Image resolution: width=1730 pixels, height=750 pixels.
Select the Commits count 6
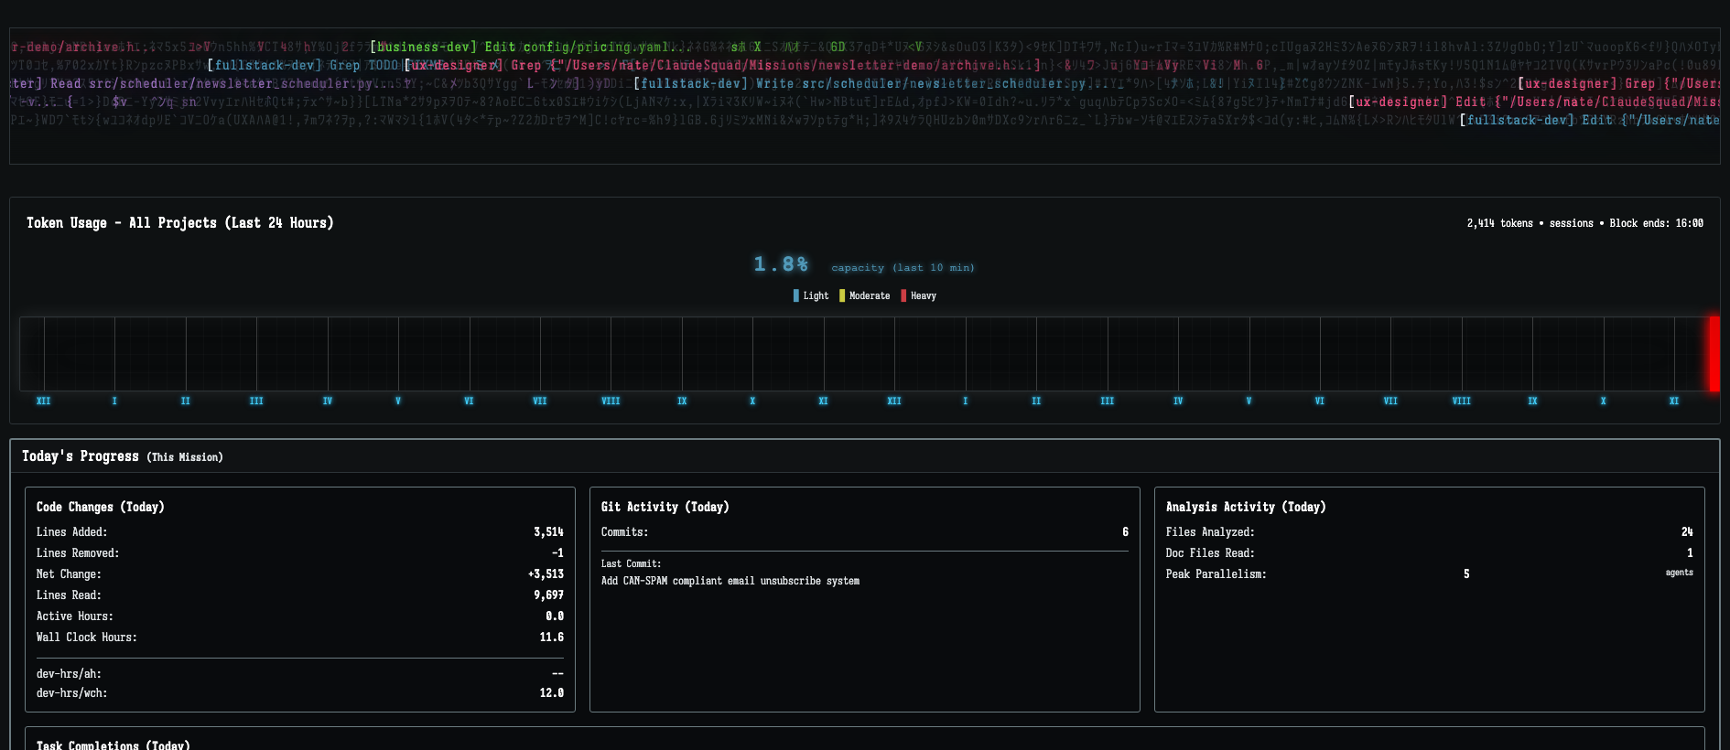coord(1125,532)
